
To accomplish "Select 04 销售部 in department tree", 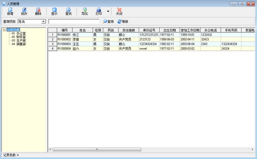I will (19, 44).
